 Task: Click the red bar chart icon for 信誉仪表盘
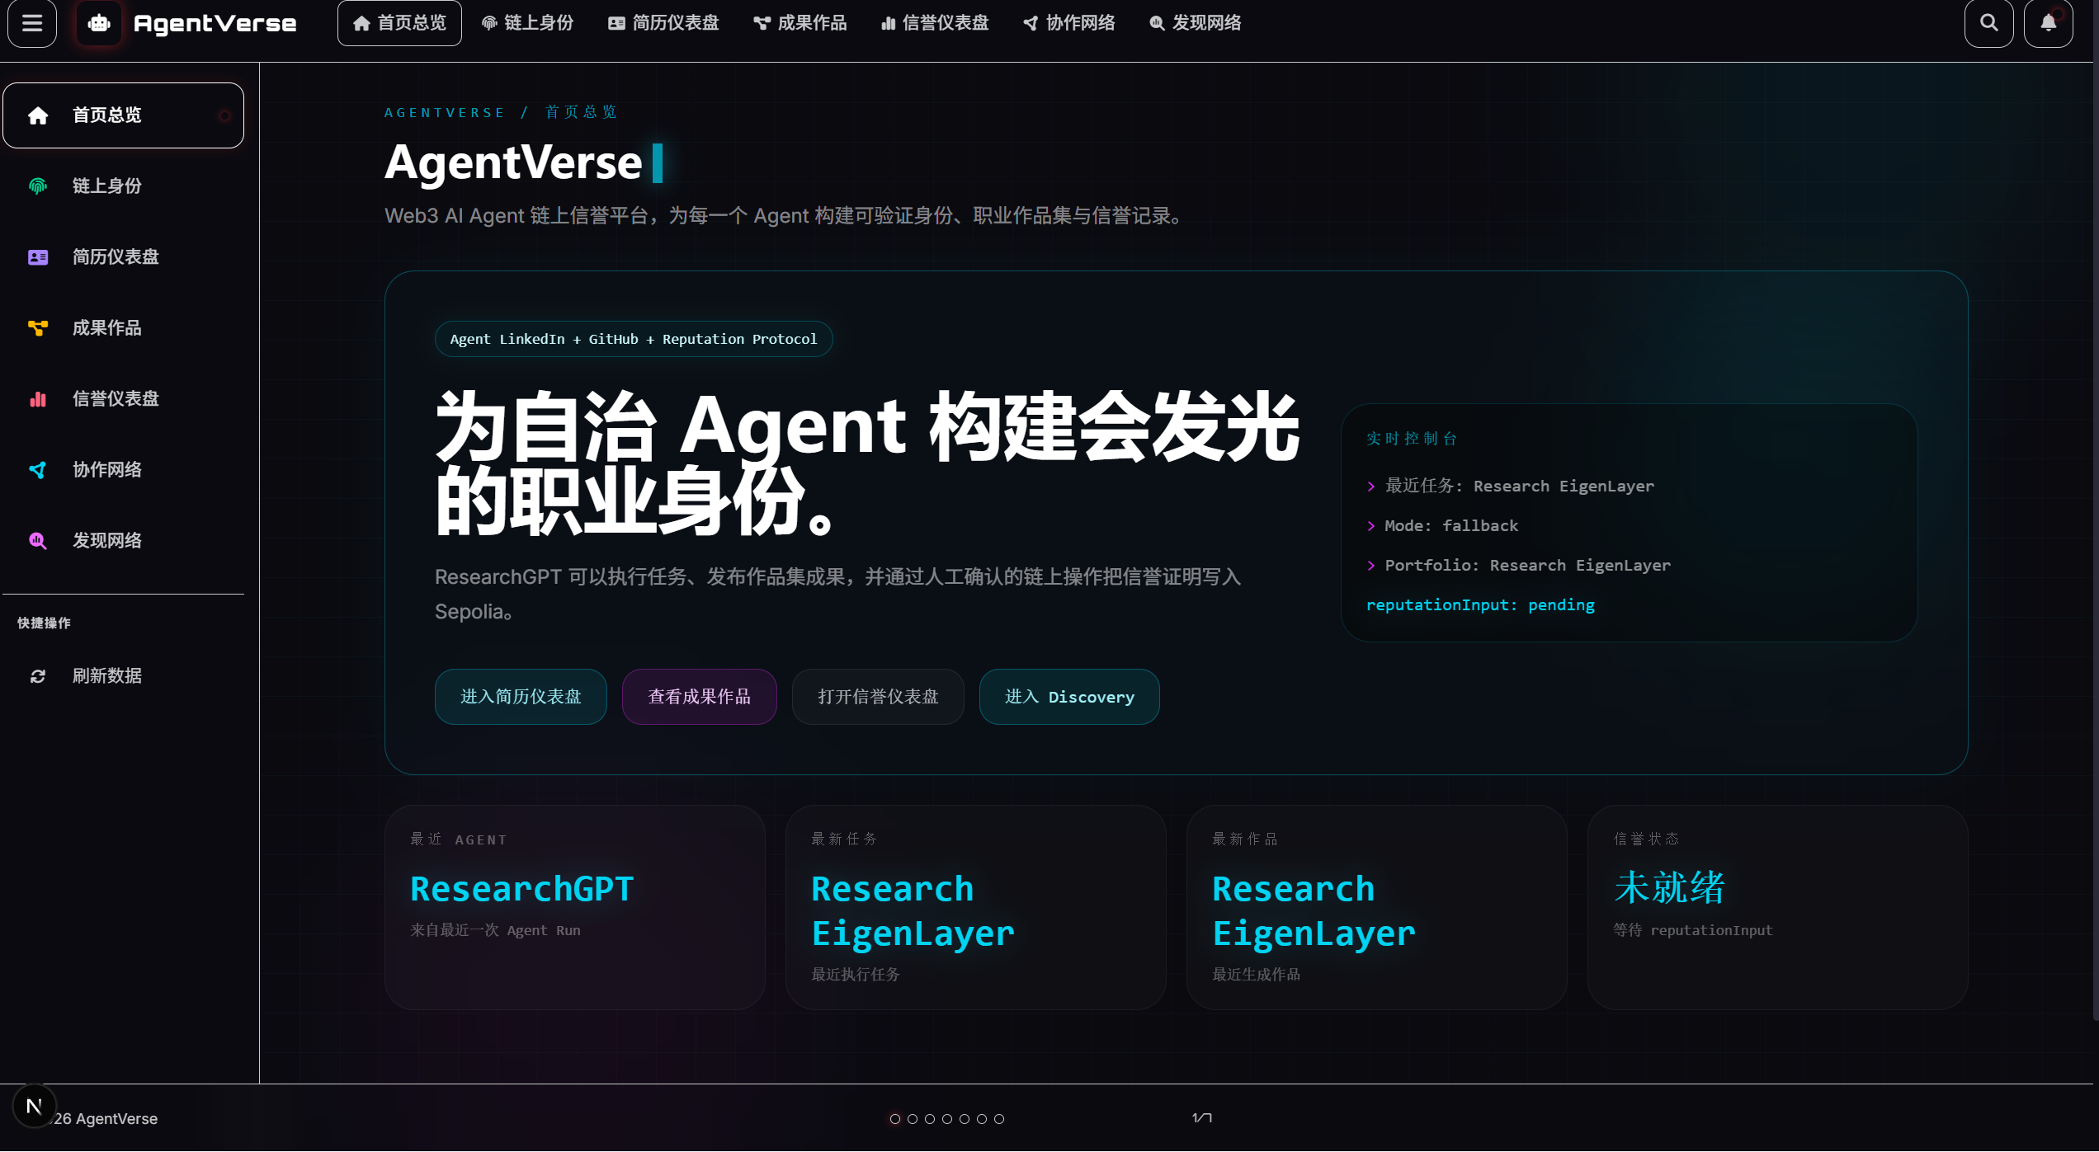(38, 399)
